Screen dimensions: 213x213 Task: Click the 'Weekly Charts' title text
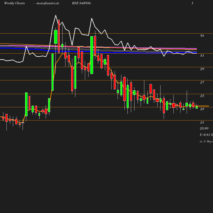coord(14,3)
